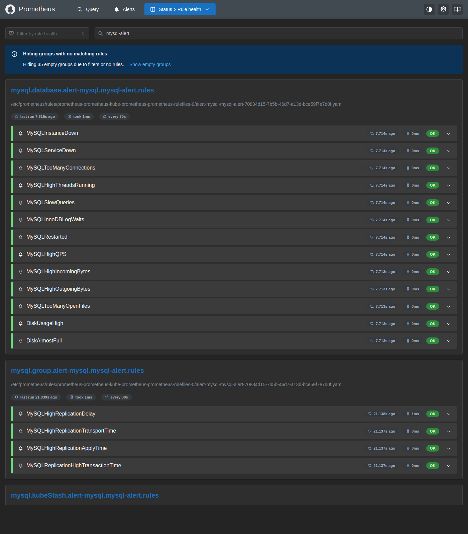Expand the MySQLHighIncomingBytes rule chevron
468x534 pixels.
click(449, 272)
